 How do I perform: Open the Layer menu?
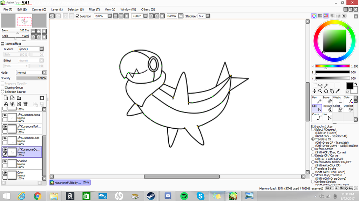click(x=57, y=9)
